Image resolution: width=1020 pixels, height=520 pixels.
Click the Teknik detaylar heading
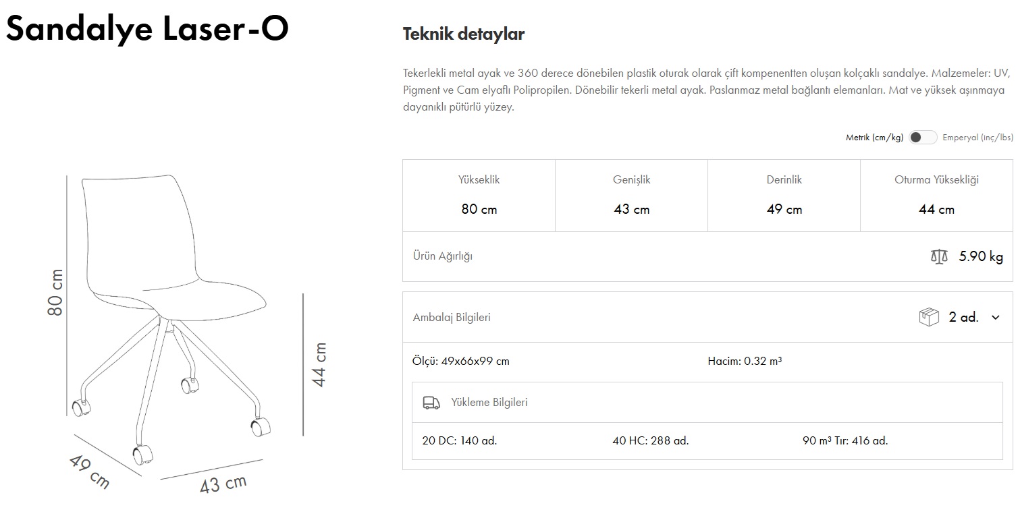463,34
